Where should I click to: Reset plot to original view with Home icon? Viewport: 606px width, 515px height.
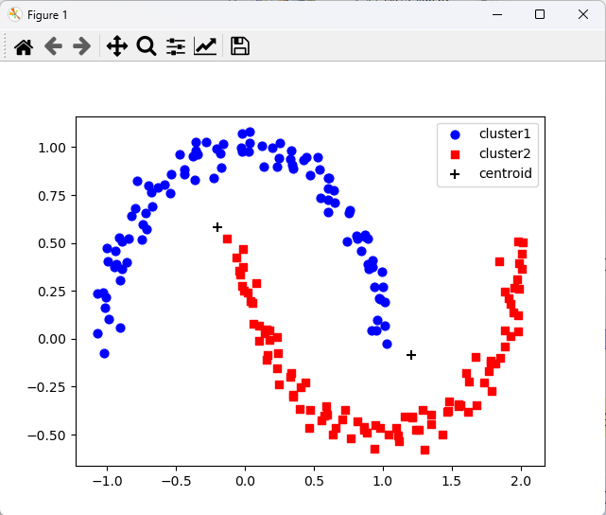click(24, 46)
